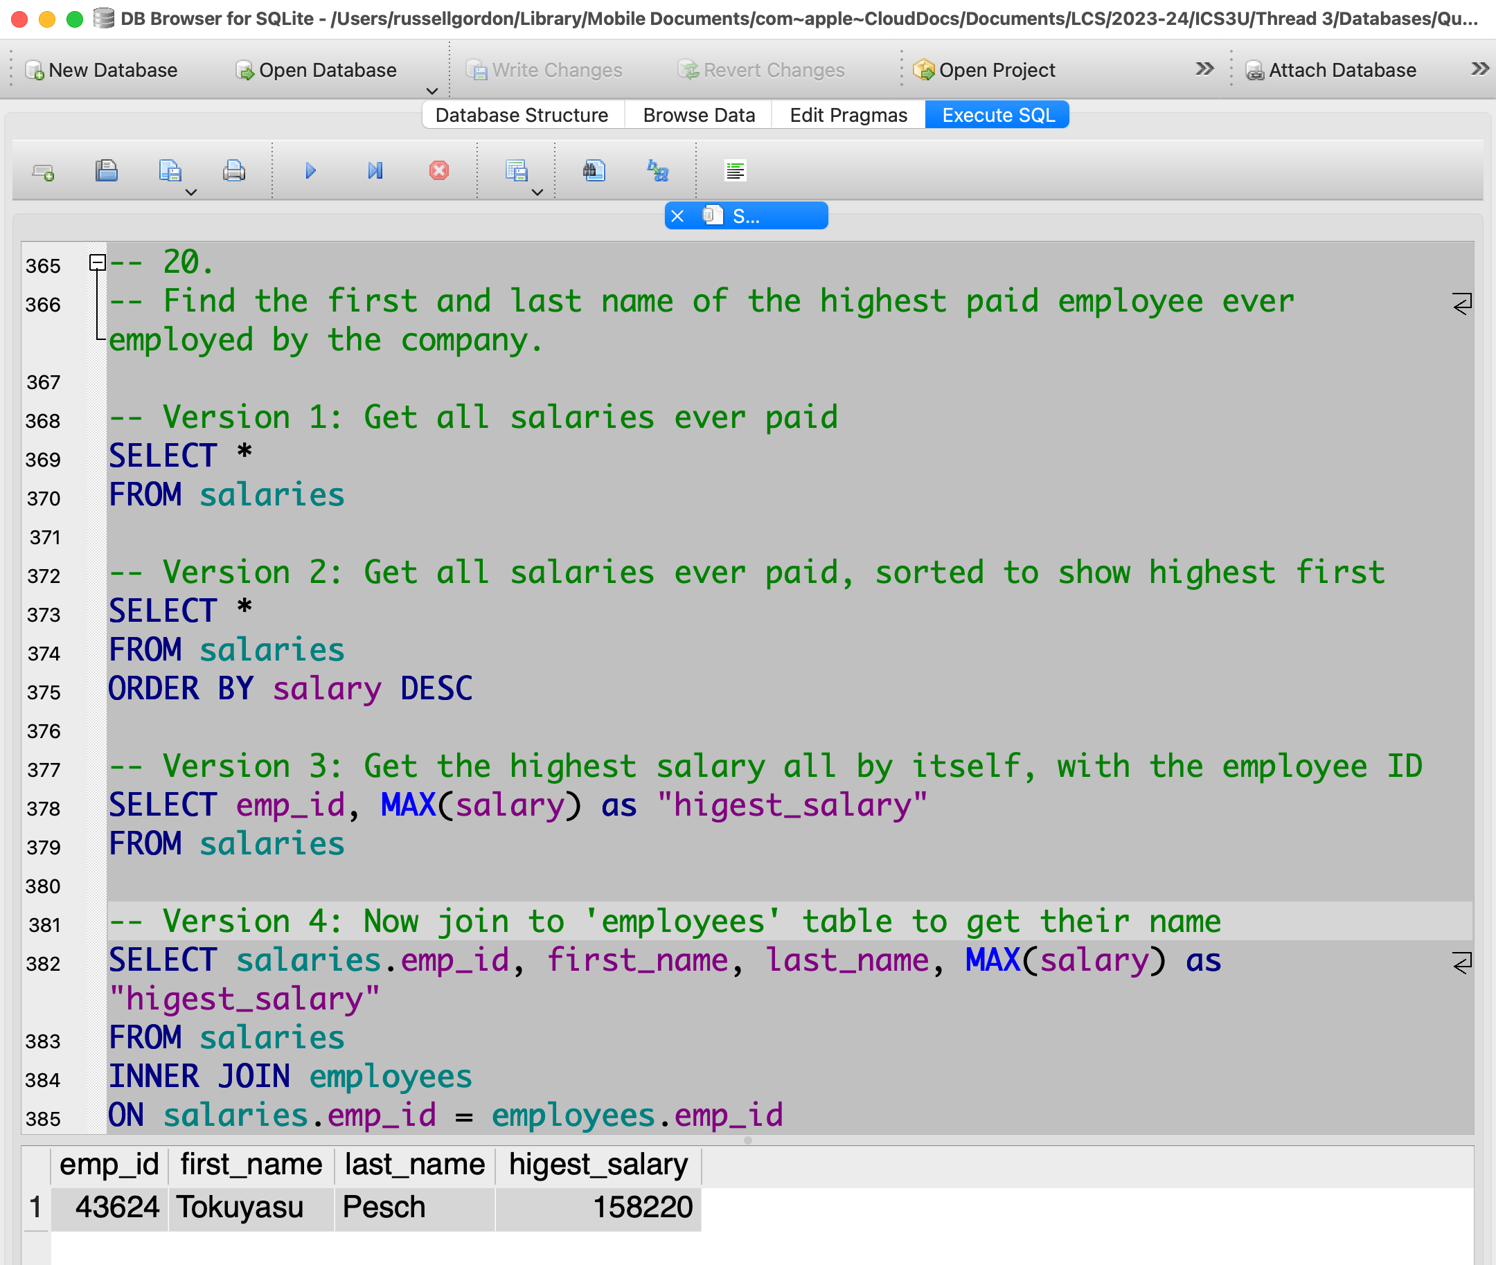Image resolution: width=1496 pixels, height=1265 pixels.
Task: Switch to the Browse Data tab
Action: pyautogui.click(x=699, y=115)
